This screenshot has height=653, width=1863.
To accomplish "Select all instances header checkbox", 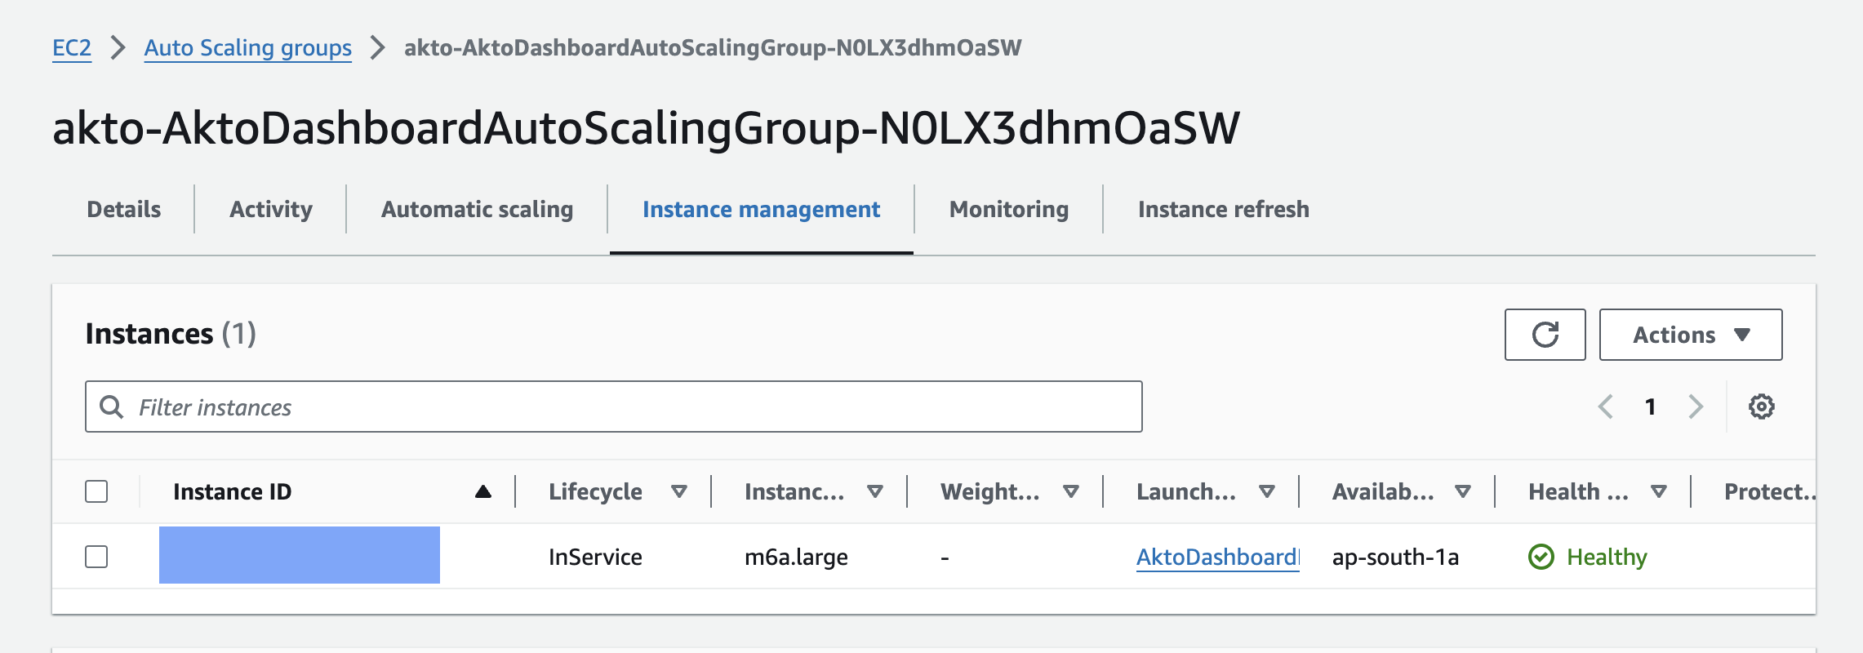I will (x=96, y=491).
